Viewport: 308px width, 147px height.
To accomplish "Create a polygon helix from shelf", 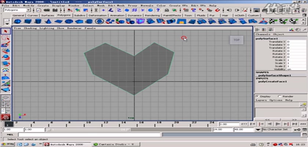I will click(100, 21).
